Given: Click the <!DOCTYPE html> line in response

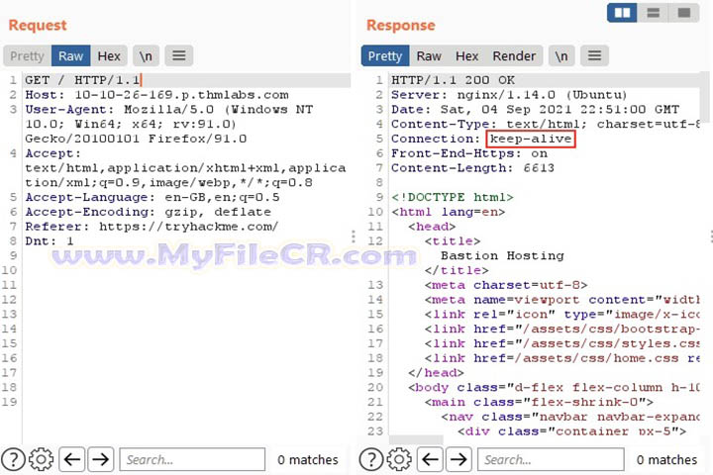Looking at the screenshot, I should click(453, 197).
